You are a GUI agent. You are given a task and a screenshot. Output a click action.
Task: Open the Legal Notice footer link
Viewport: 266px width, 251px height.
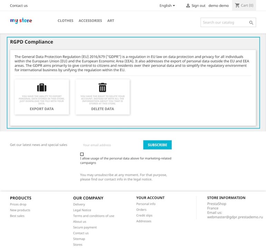[x=82, y=210]
